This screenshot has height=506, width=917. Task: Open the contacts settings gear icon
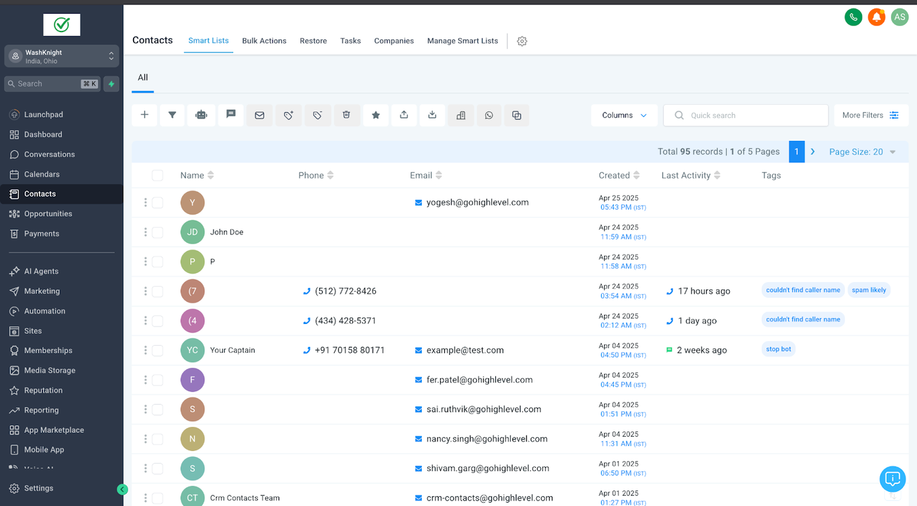(522, 41)
